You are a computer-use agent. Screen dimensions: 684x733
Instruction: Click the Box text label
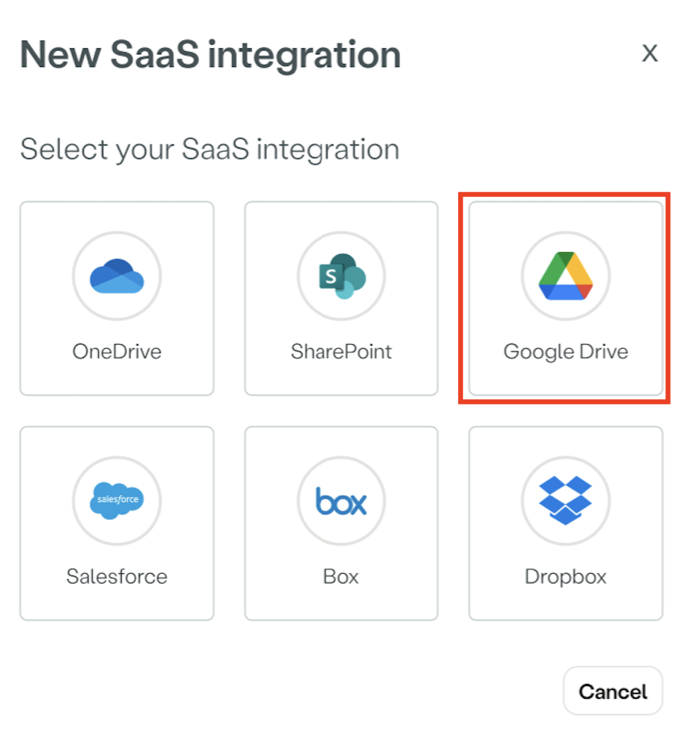[x=341, y=576]
